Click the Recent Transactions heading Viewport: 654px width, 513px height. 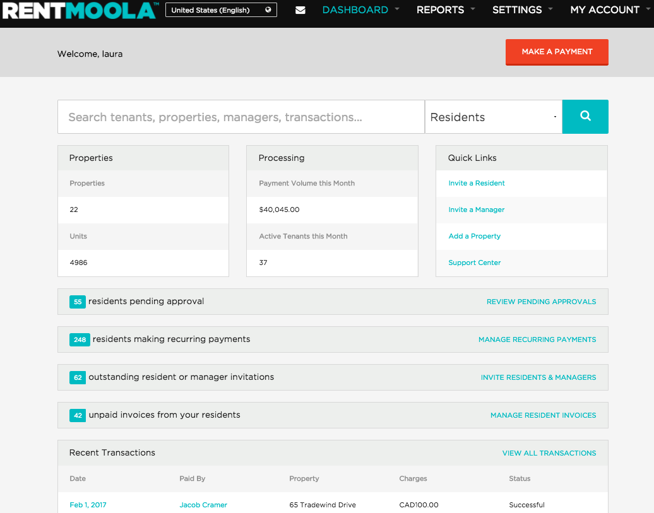point(112,452)
